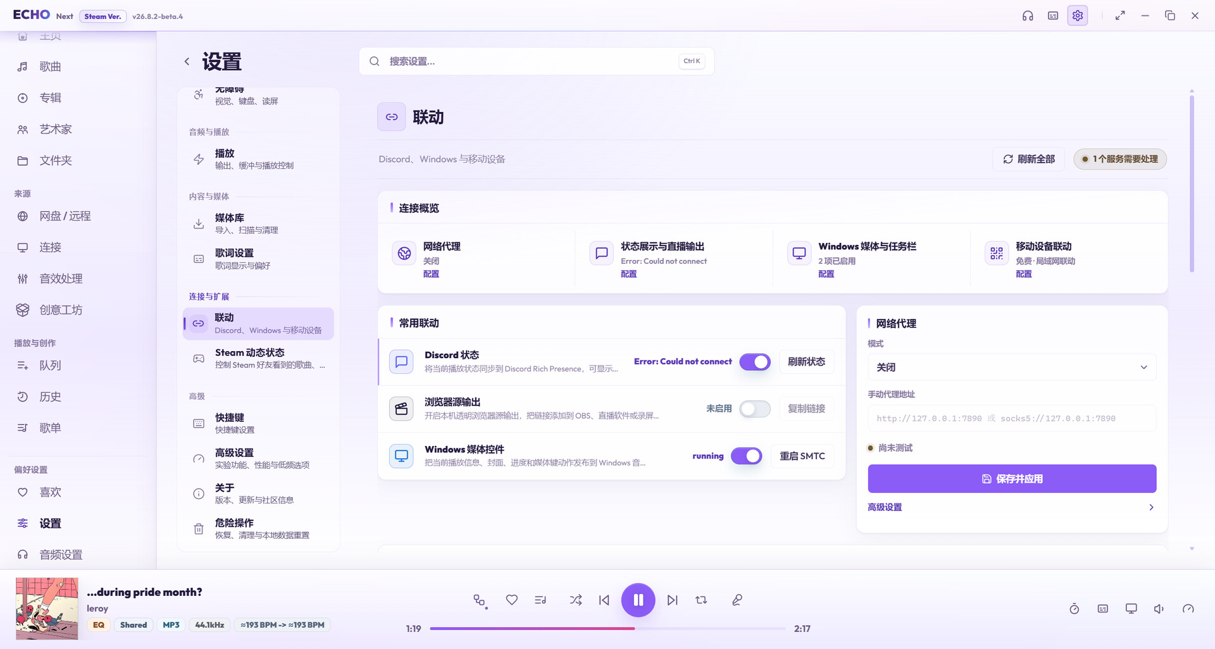Image resolution: width=1215 pixels, height=649 pixels.
Task: Skip to next track
Action: click(x=672, y=600)
